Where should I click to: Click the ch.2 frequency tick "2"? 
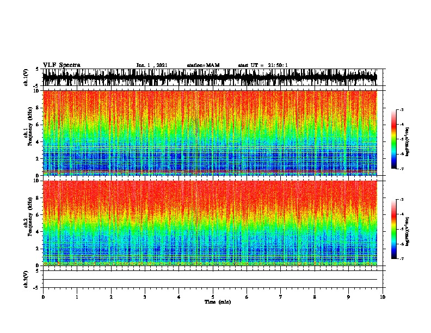click(x=38, y=249)
